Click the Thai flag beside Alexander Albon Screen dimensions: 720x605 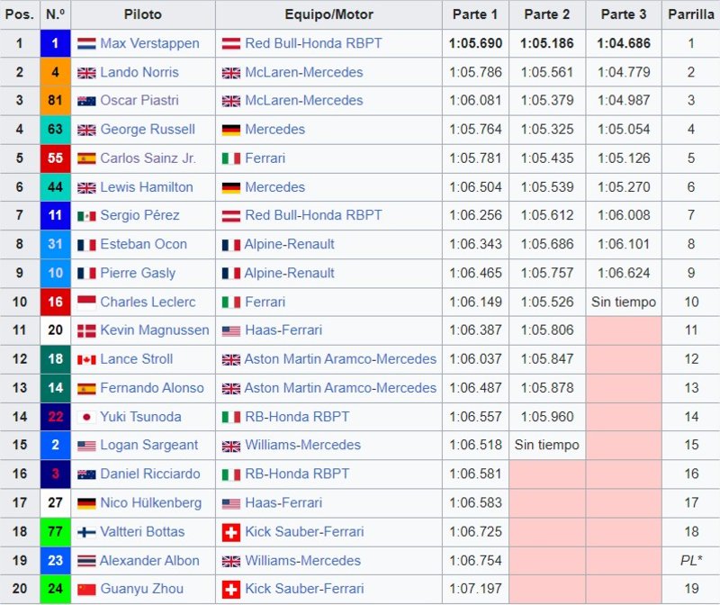86,561
